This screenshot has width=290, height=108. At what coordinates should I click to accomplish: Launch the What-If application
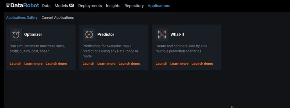point(162,63)
